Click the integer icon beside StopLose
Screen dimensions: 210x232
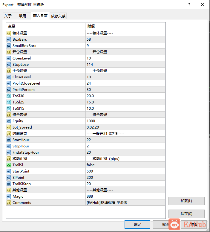[9, 65]
